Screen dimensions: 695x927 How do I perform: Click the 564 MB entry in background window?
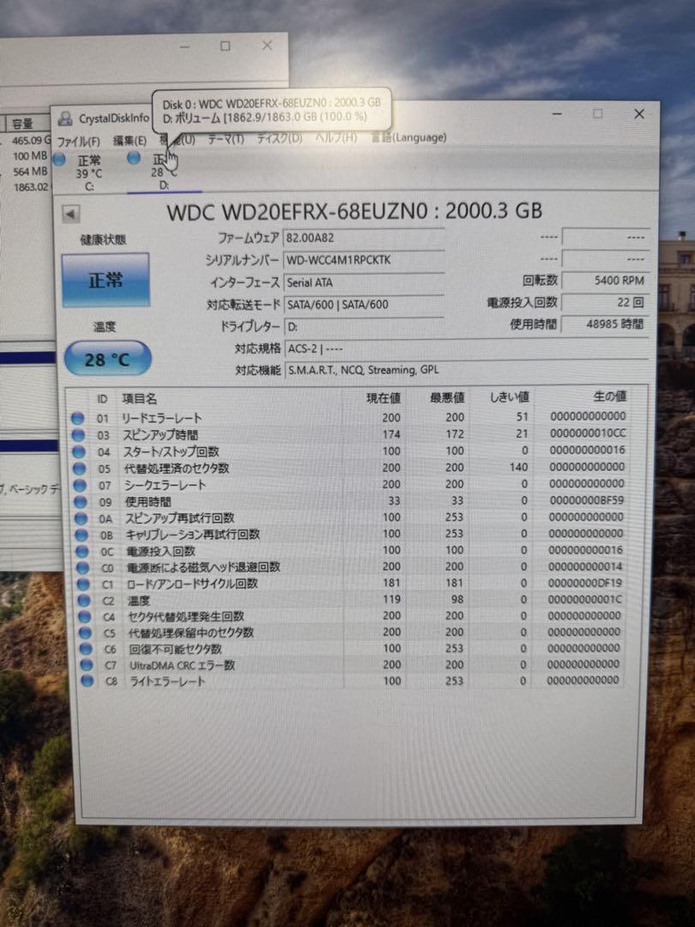pos(30,172)
